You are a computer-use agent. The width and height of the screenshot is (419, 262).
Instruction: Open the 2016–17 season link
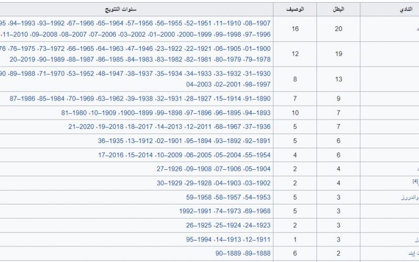(x=111, y=155)
